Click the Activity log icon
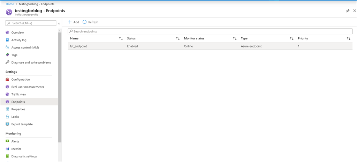 click(7, 40)
